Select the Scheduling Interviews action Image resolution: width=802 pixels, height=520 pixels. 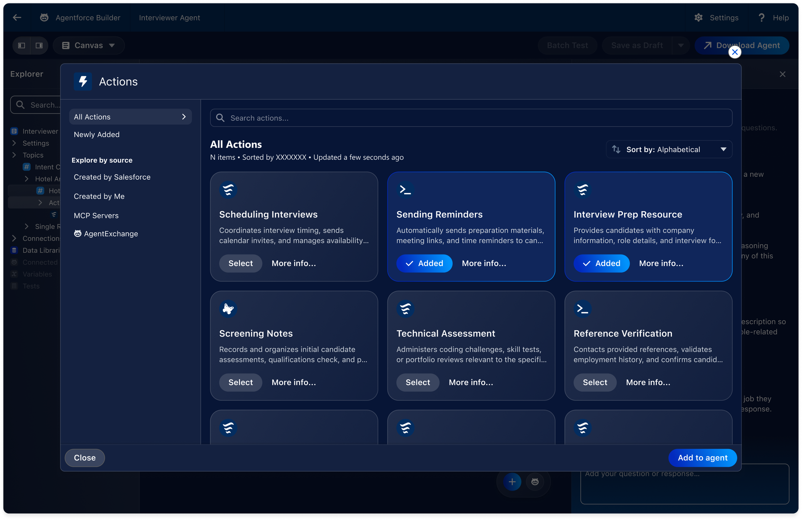click(x=241, y=263)
